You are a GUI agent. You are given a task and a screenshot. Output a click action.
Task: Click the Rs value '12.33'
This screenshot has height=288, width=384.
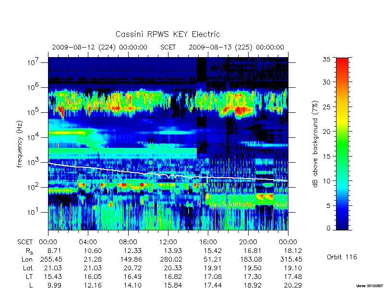(133, 251)
